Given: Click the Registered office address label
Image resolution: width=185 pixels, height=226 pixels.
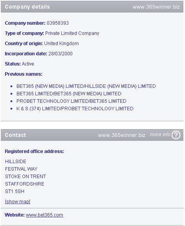Looking at the screenshot, I should 34,151.
